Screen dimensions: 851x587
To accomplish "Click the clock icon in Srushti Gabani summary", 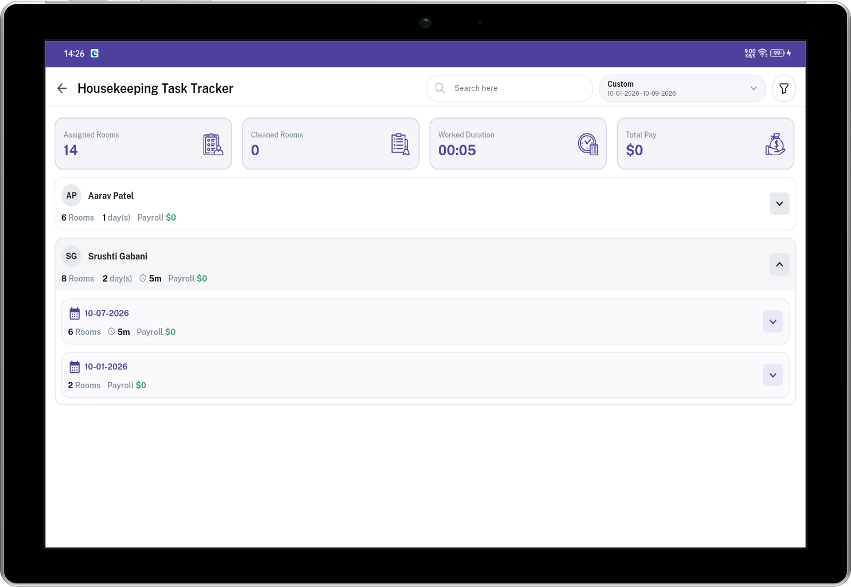I will pos(143,278).
